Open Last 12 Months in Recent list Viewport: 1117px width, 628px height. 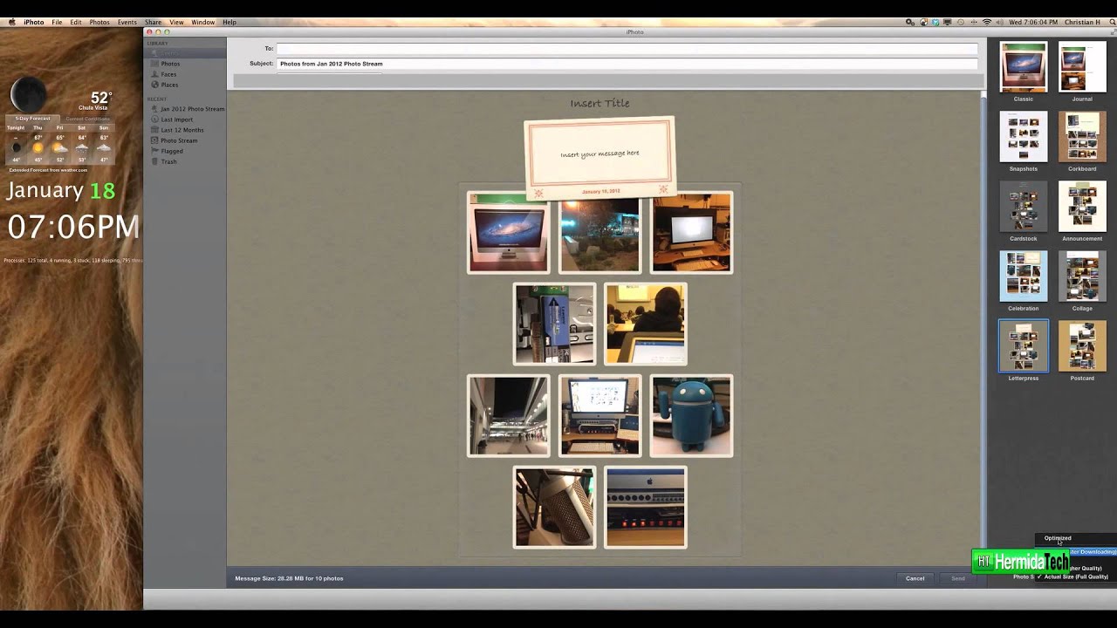[182, 130]
